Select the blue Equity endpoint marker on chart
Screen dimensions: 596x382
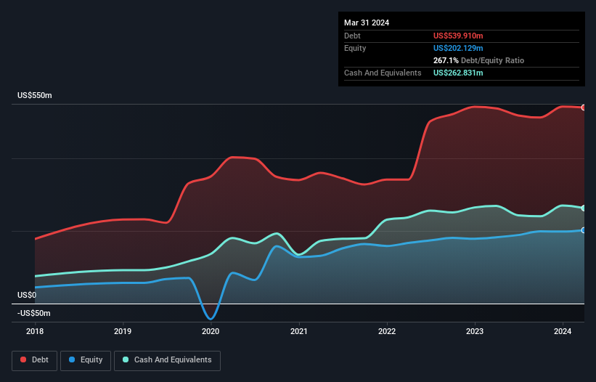(x=584, y=230)
